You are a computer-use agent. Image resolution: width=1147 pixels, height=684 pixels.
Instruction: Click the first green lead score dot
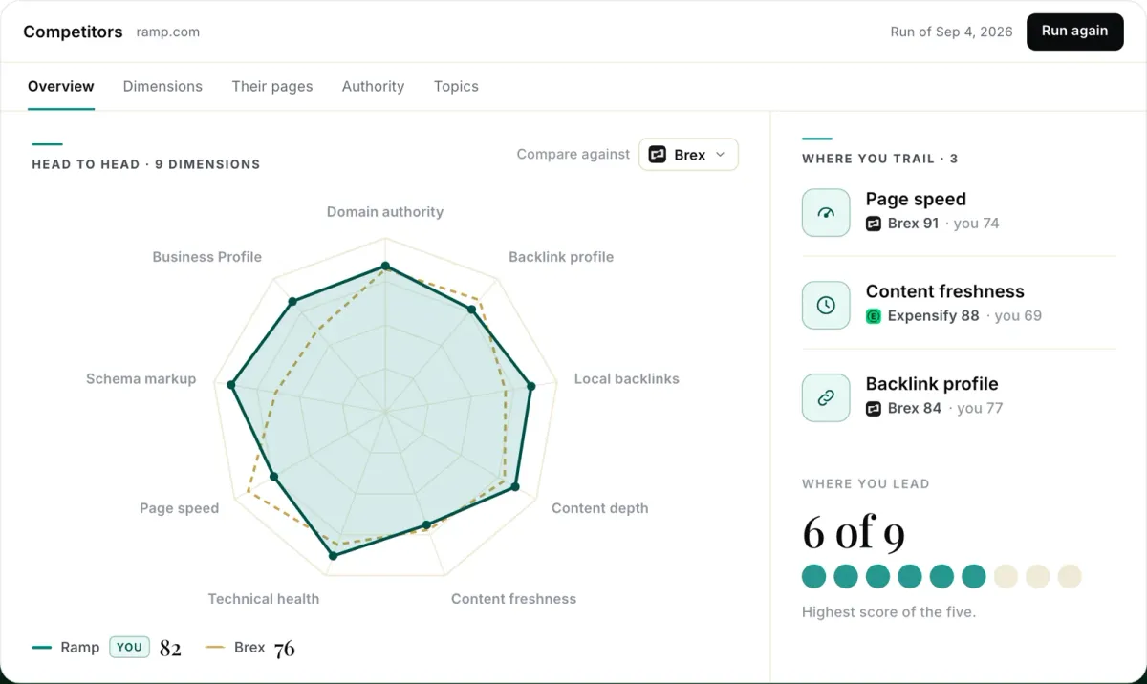point(814,576)
